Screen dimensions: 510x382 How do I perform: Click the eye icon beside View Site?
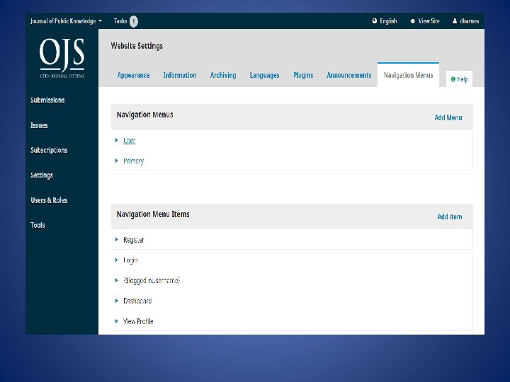[412, 21]
